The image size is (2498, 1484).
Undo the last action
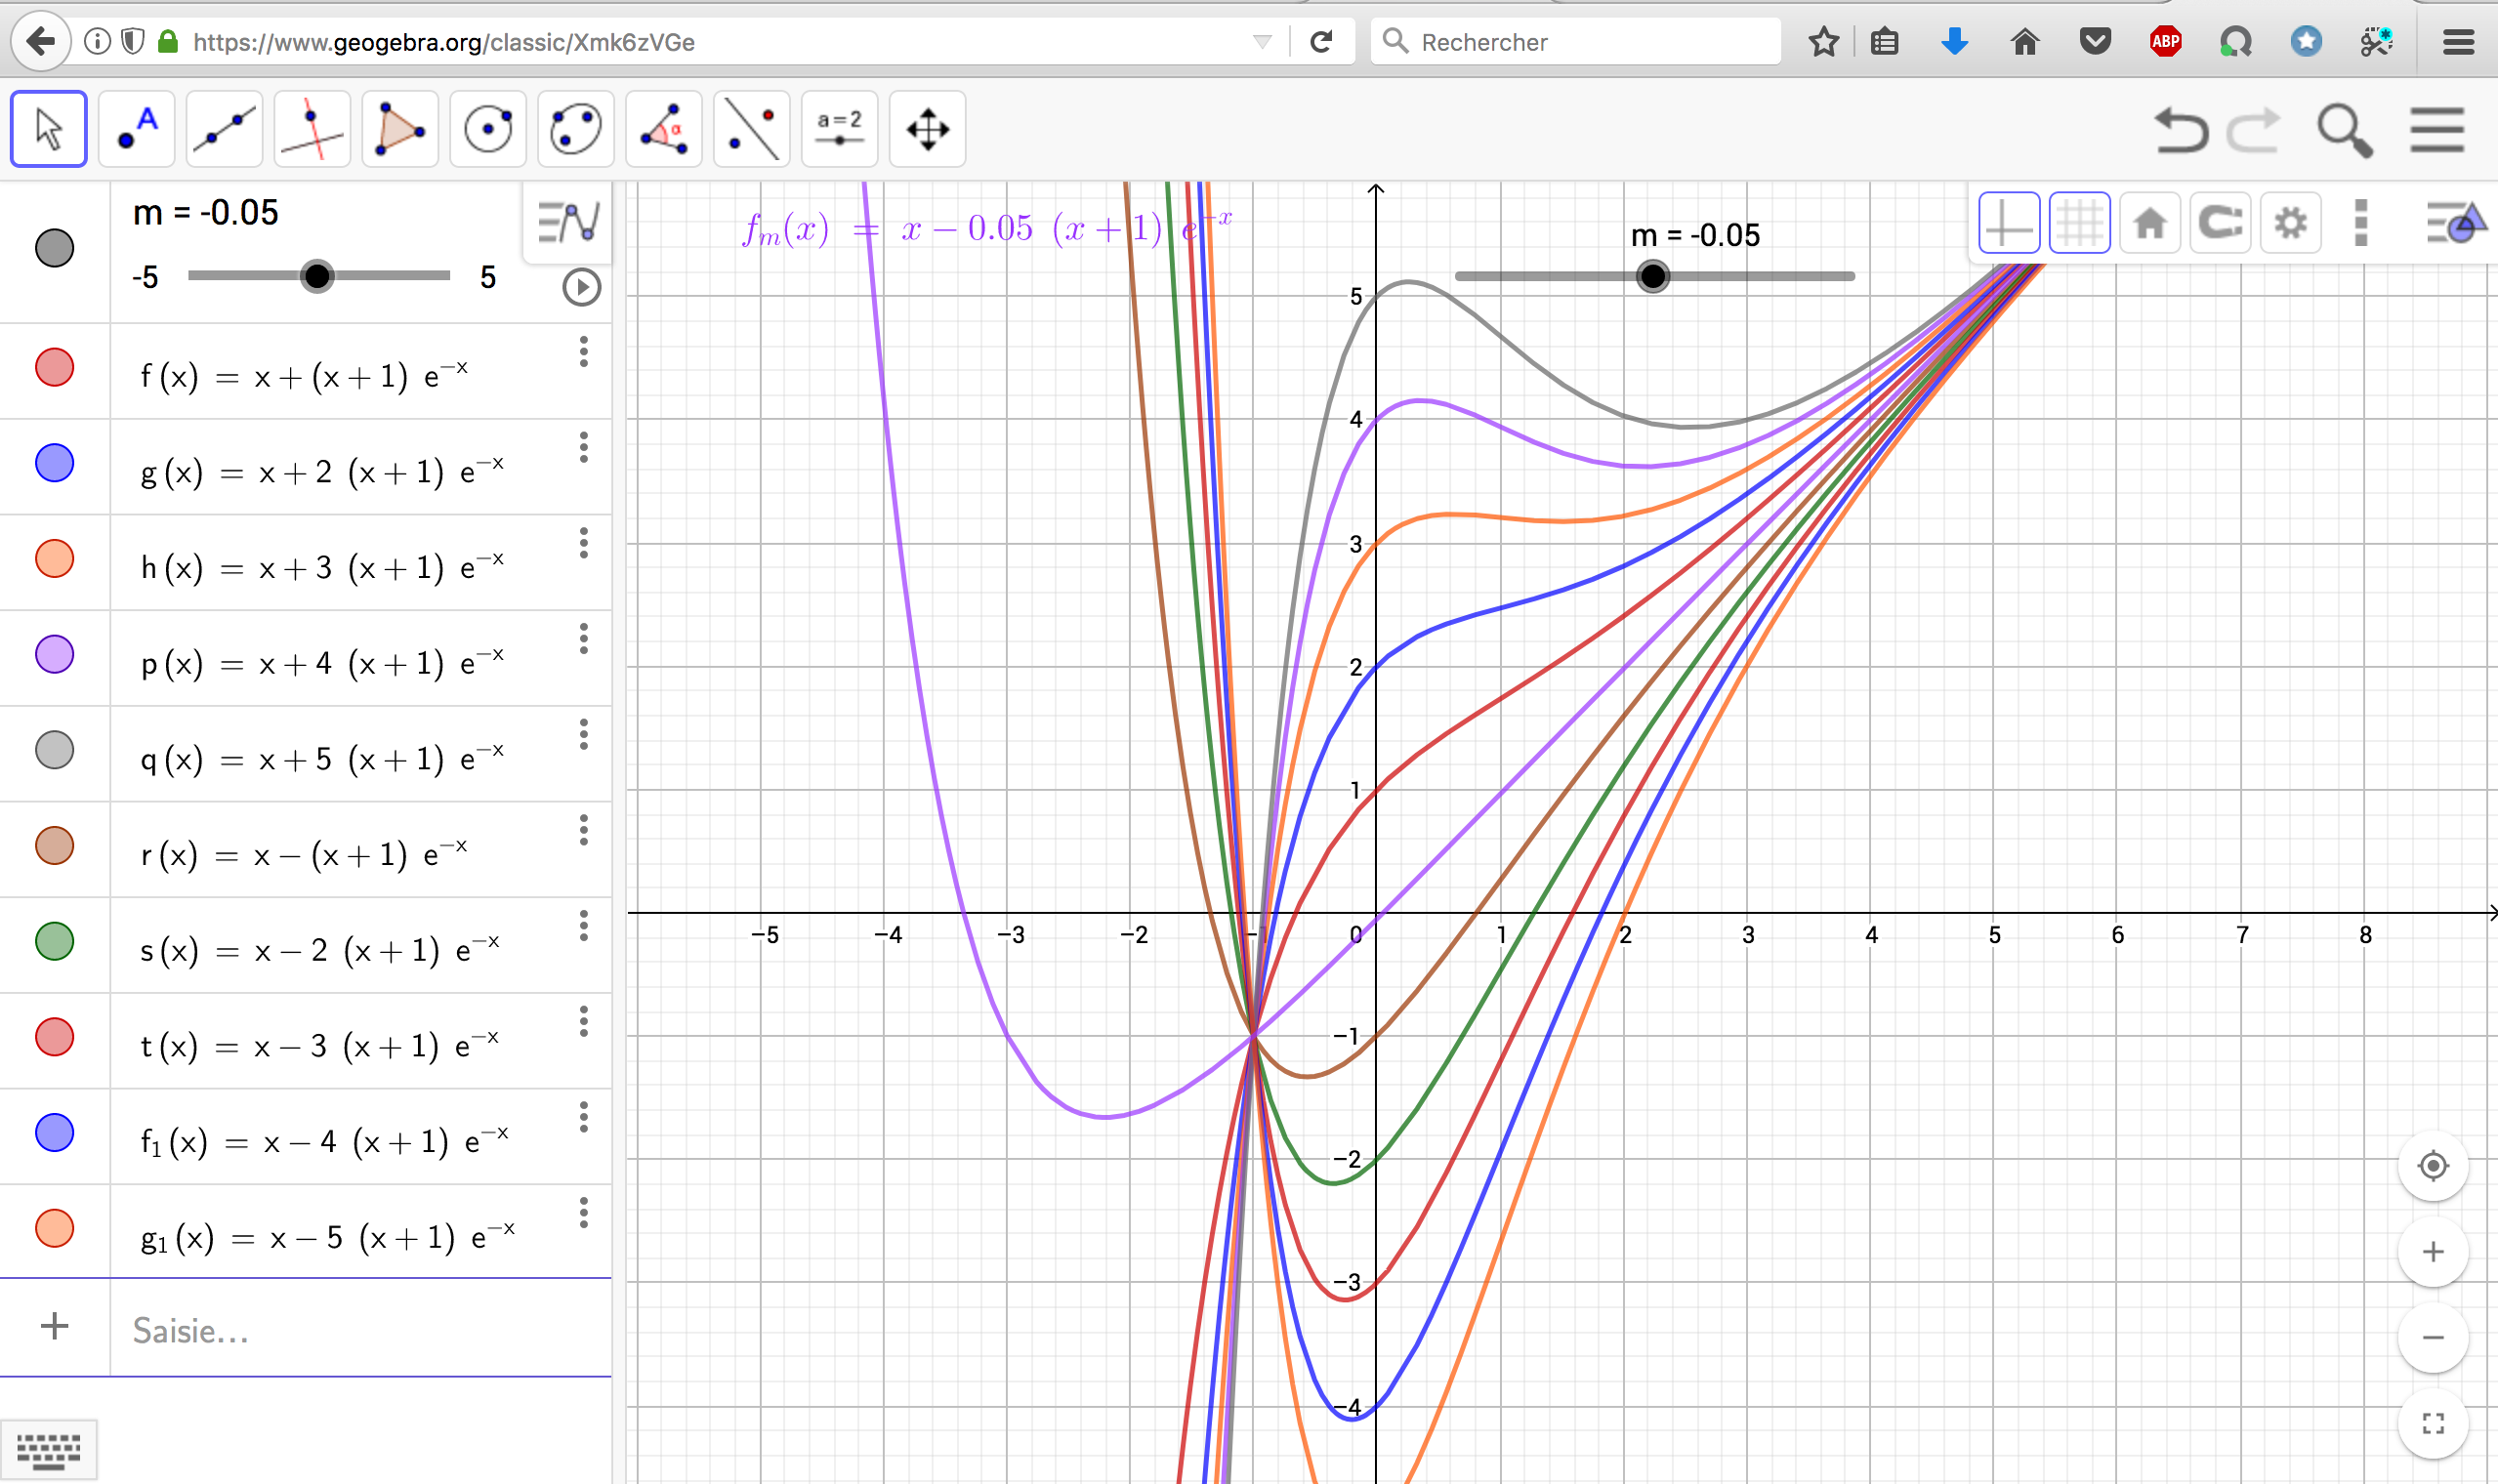pos(2179,130)
